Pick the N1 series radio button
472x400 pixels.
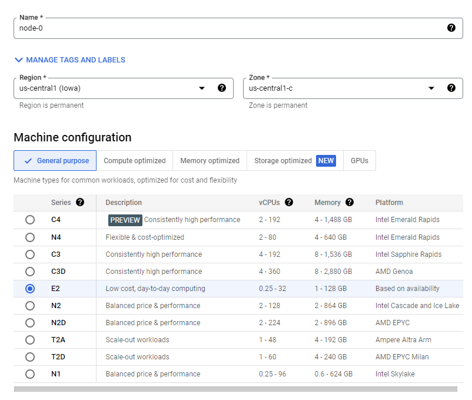(30, 374)
